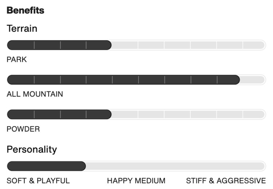Image resolution: width=273 pixels, height=189 pixels.
Task: Click the SOFT & PLAYFUL label
Action: [x=38, y=181]
